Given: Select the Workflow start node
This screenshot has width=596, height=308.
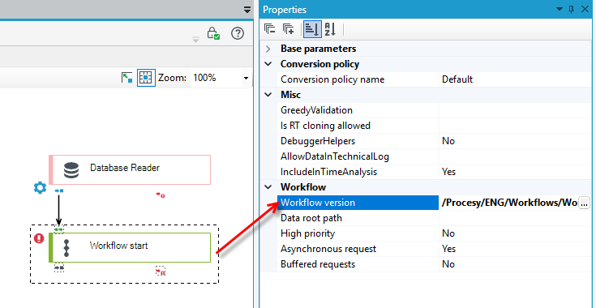Looking at the screenshot, I should click(130, 247).
